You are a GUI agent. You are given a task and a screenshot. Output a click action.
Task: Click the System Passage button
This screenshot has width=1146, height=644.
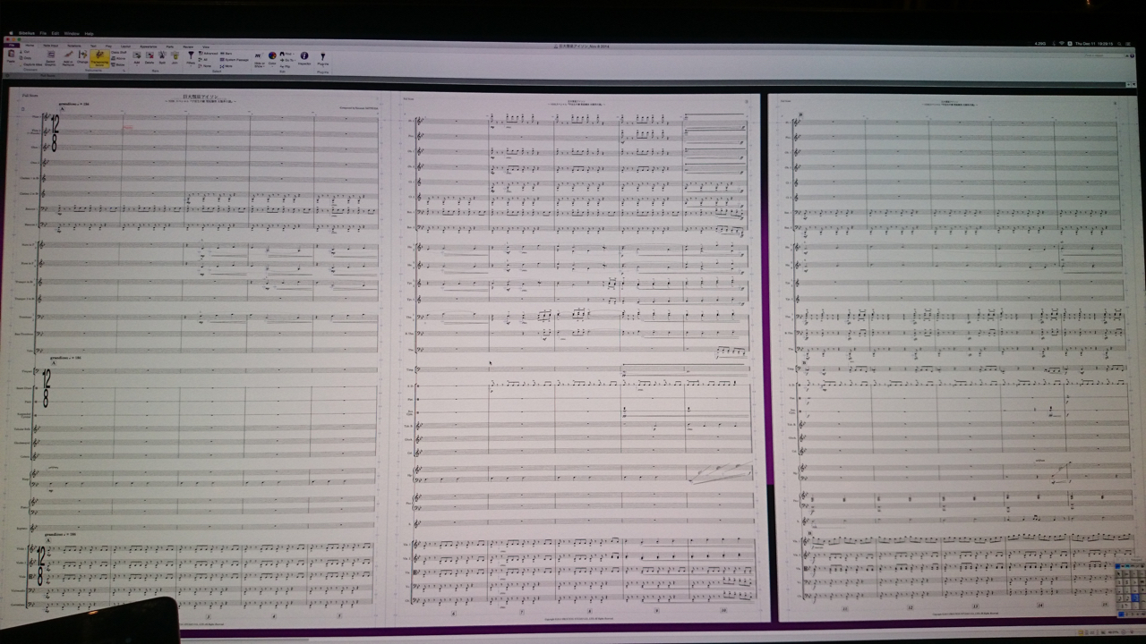click(x=234, y=60)
